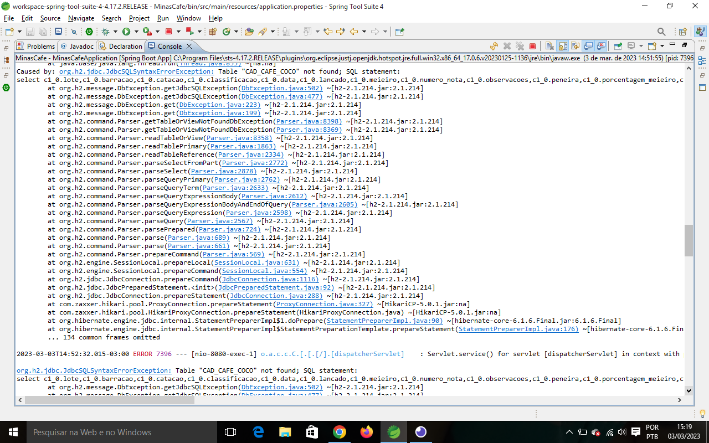Expand the Debug dropdown arrow
Viewport: 709px width, 443px height.
click(x=115, y=32)
